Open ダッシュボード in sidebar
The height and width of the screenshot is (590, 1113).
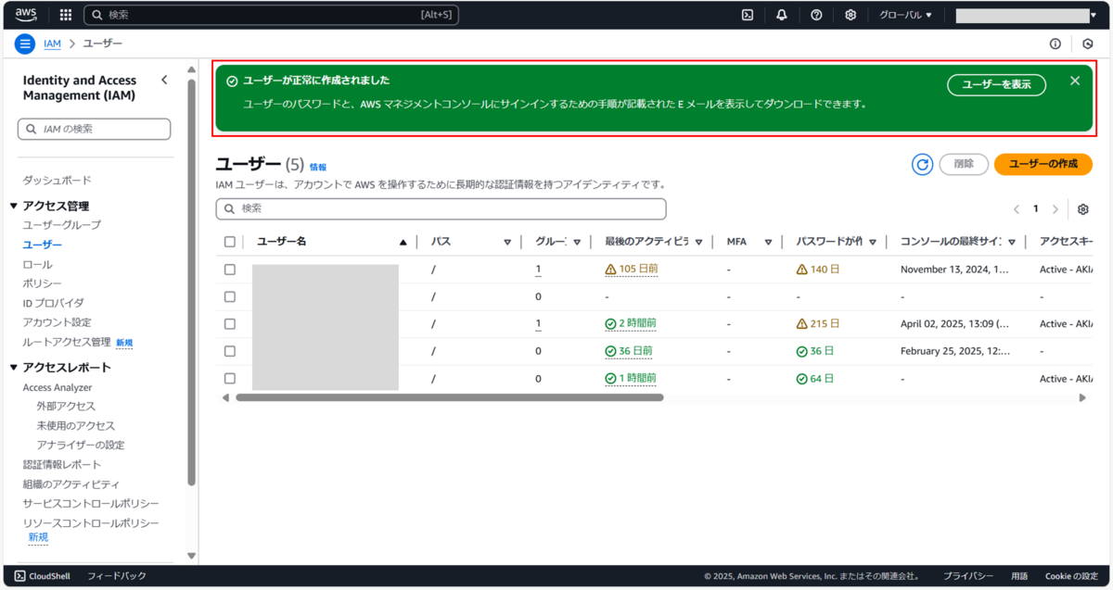58,180
